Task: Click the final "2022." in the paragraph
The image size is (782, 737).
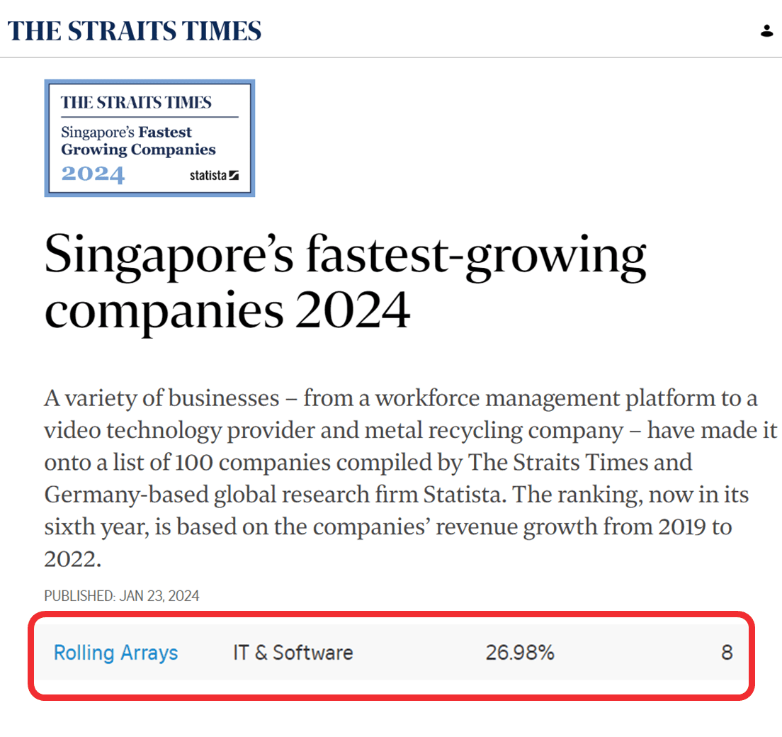Action: point(73,559)
